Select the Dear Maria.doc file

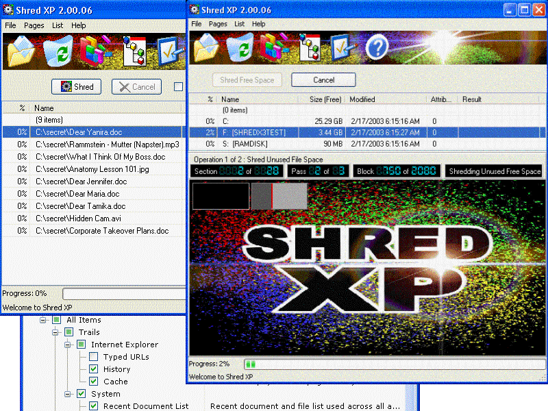94,194
